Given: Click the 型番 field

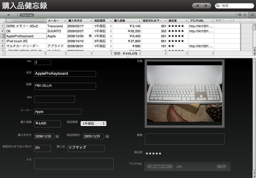Looking at the screenshot, I should pyautogui.click(x=65, y=86).
